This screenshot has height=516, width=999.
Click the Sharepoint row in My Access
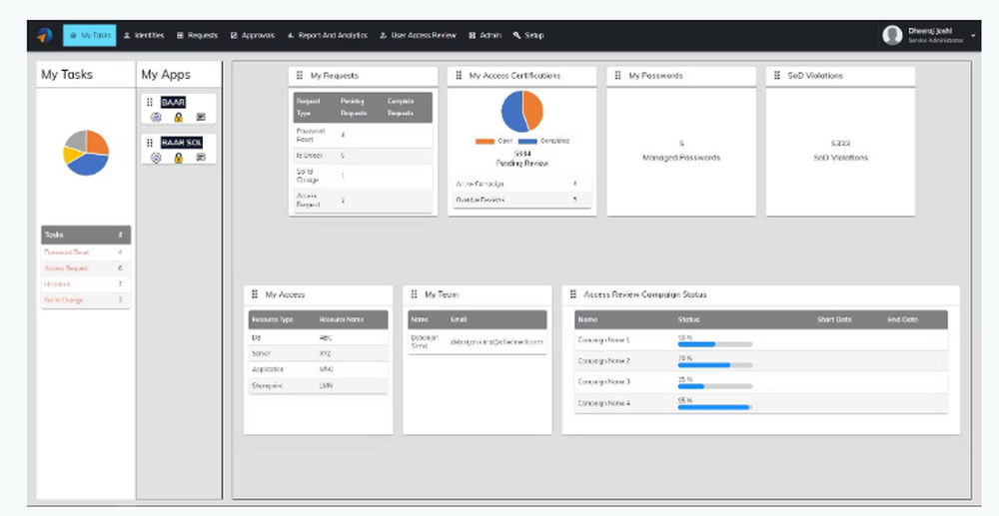(x=318, y=385)
